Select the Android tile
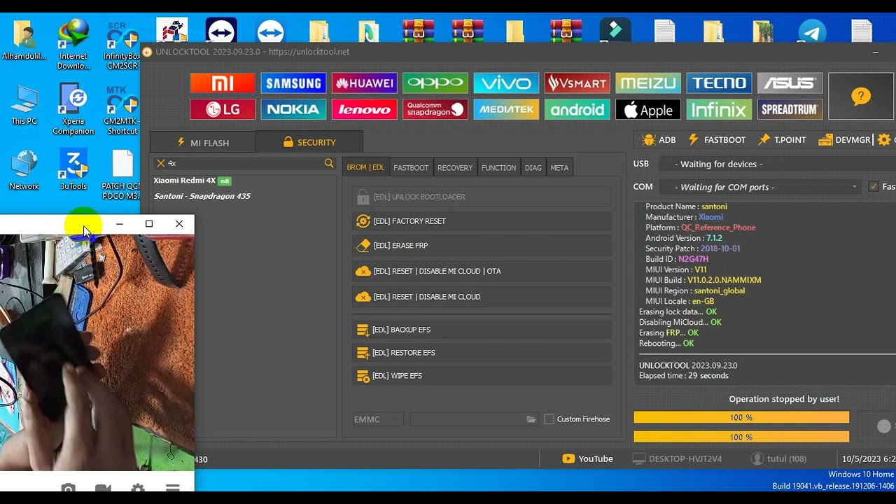Viewport: 896px width, 504px height. coord(577,110)
